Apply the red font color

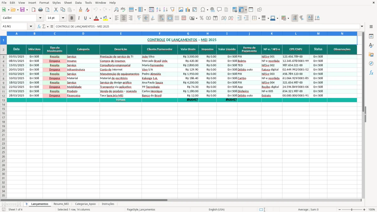(96, 18)
